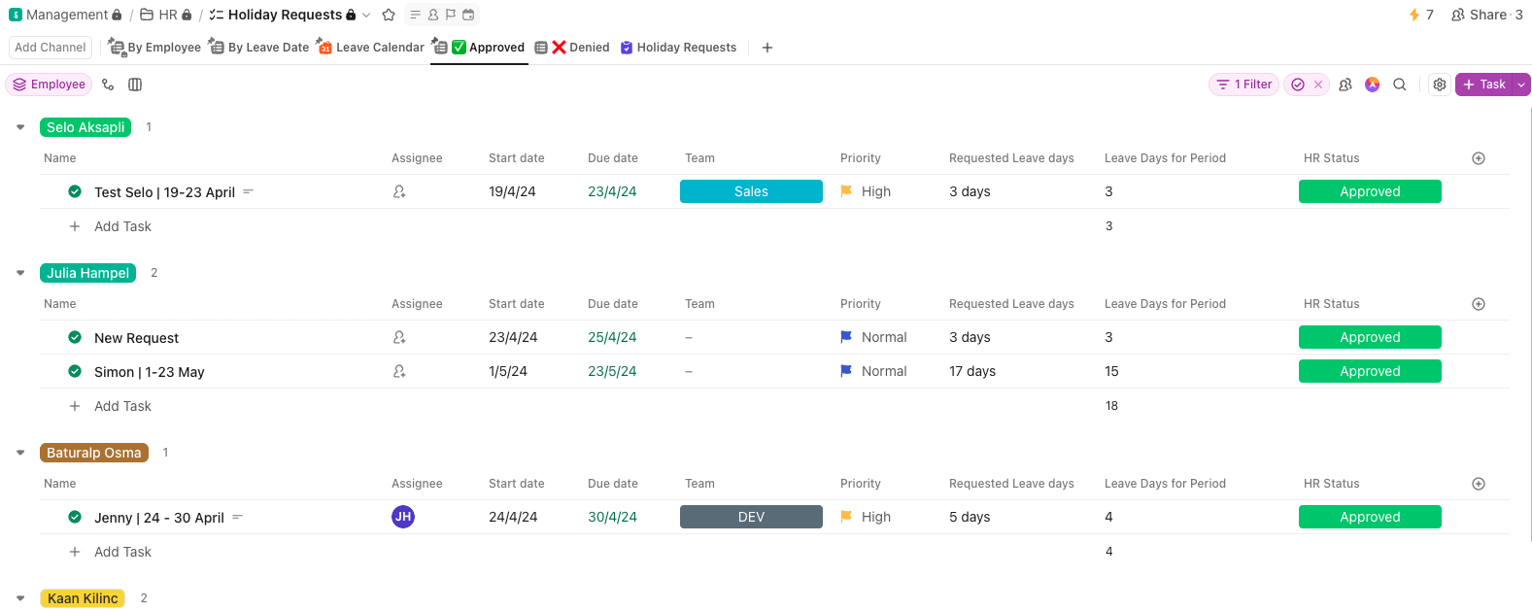Open the columns layout icon

coord(135,85)
